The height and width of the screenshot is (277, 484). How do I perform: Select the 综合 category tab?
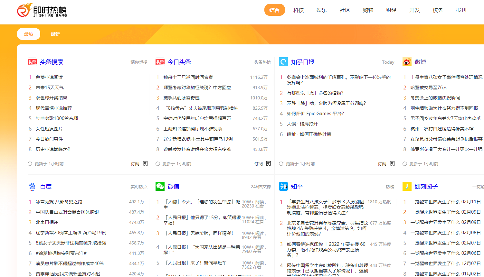tap(275, 10)
